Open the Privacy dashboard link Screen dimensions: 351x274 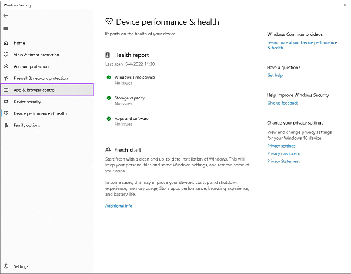(x=283, y=153)
